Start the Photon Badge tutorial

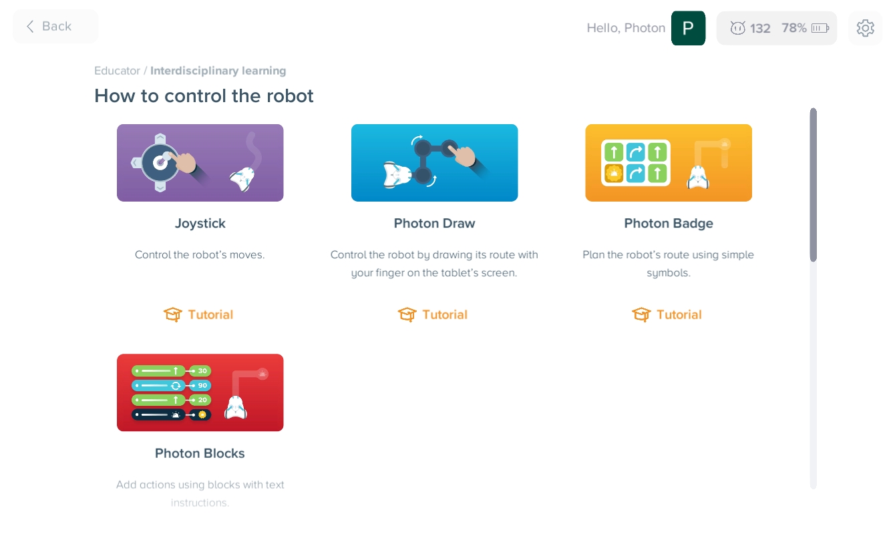click(x=667, y=314)
